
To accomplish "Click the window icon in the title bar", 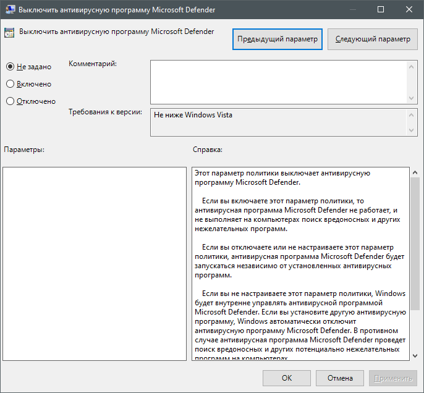I will coord(10,9).
